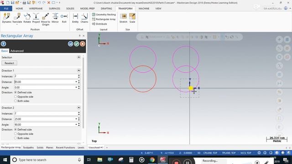Open the Offset Chains tool
The height and width of the screenshot is (164, 292).
[x=84, y=18]
